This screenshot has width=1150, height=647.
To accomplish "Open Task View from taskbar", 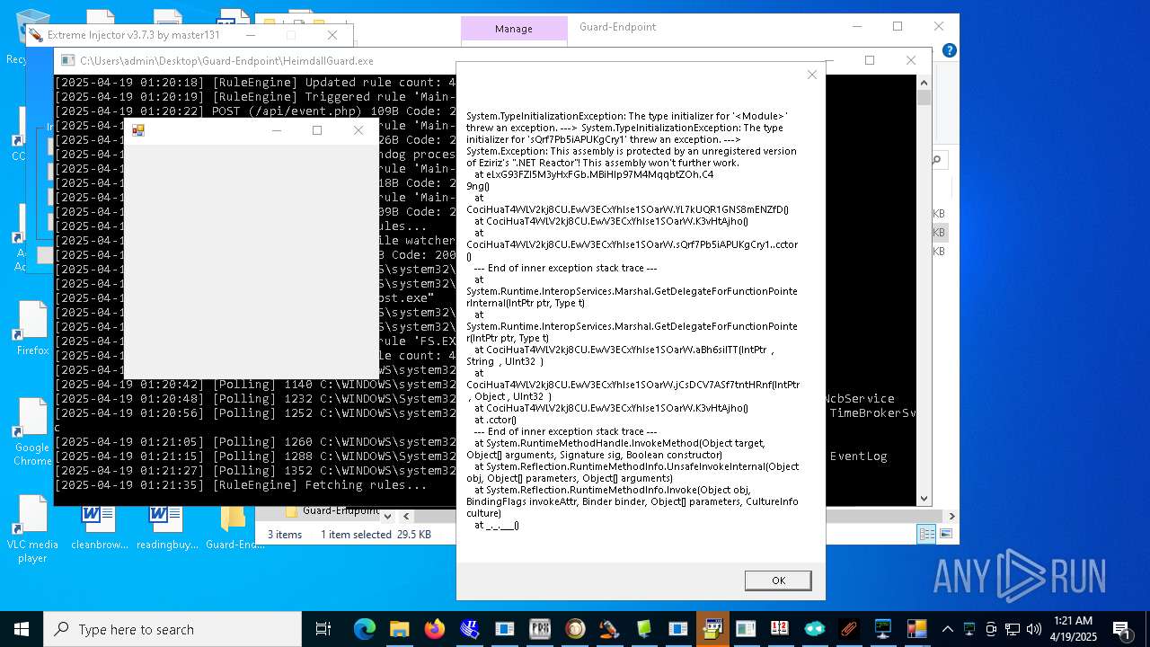I will pos(323,629).
